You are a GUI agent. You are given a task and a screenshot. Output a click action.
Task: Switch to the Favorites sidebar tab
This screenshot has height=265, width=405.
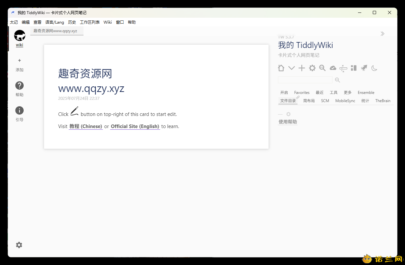click(x=302, y=93)
